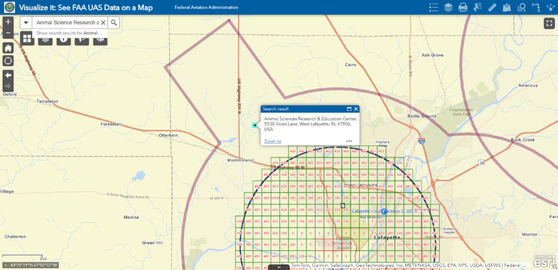Click the Chatterton label
Viewport: 558px width, 270px height.
coord(15,237)
